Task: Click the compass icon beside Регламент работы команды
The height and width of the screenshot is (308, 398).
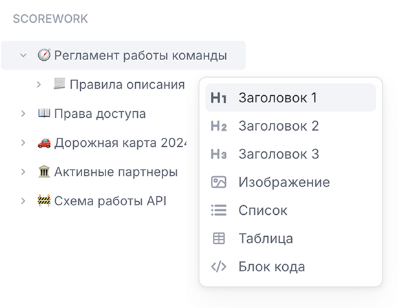Action: [x=44, y=56]
